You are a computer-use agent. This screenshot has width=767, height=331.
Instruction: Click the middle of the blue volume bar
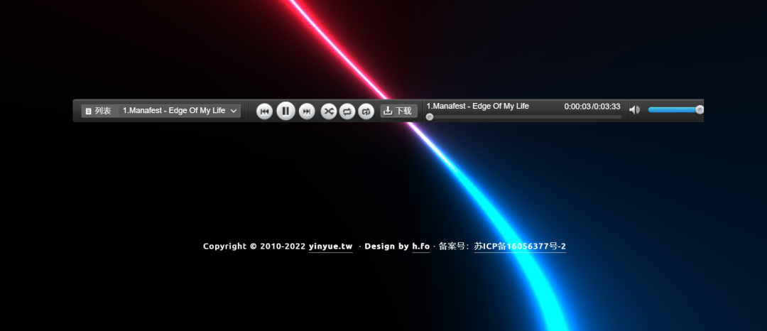click(673, 109)
